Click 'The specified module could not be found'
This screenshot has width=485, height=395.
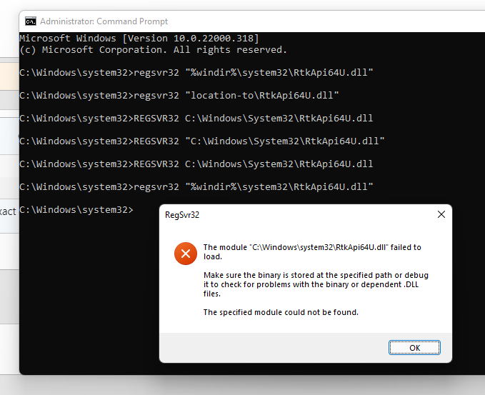(281, 312)
